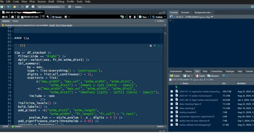The height and width of the screenshot is (134, 254).
Task: Click the Delete button in Files pane
Action: [x=200, y=76]
